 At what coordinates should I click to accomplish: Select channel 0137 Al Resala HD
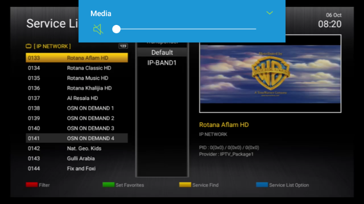(x=76, y=98)
